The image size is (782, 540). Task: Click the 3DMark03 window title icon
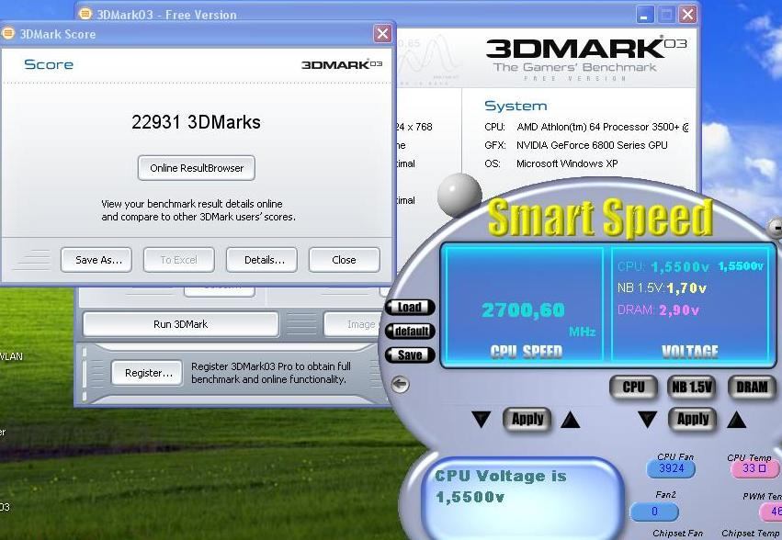[85, 14]
